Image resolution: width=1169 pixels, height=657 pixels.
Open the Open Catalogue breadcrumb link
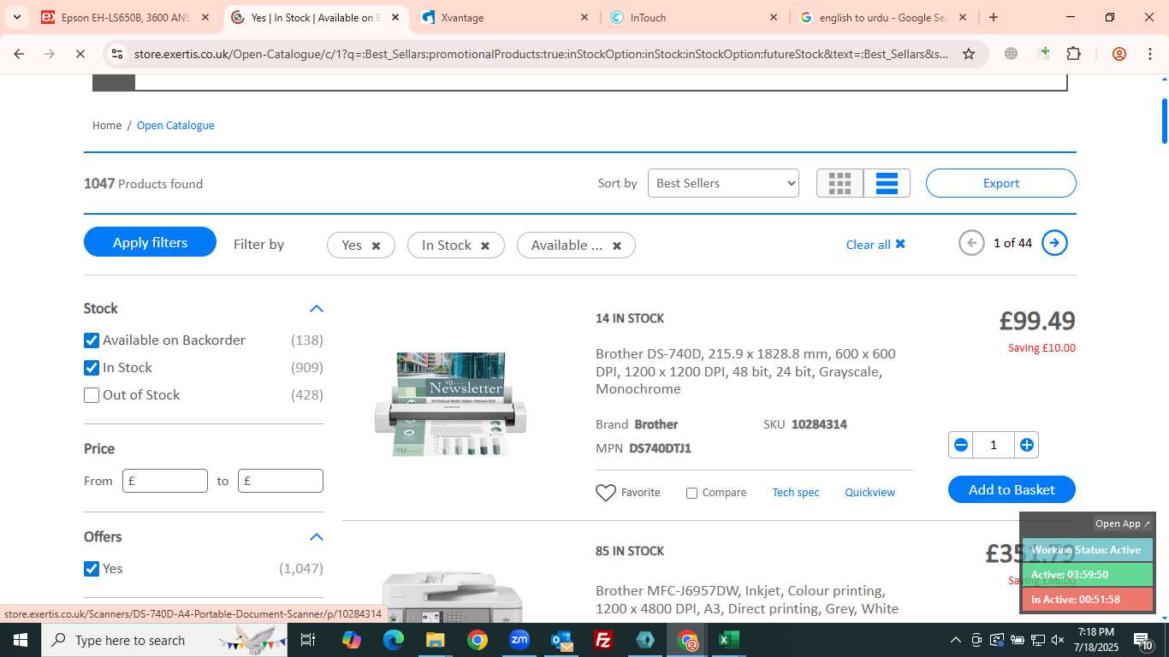[175, 126]
